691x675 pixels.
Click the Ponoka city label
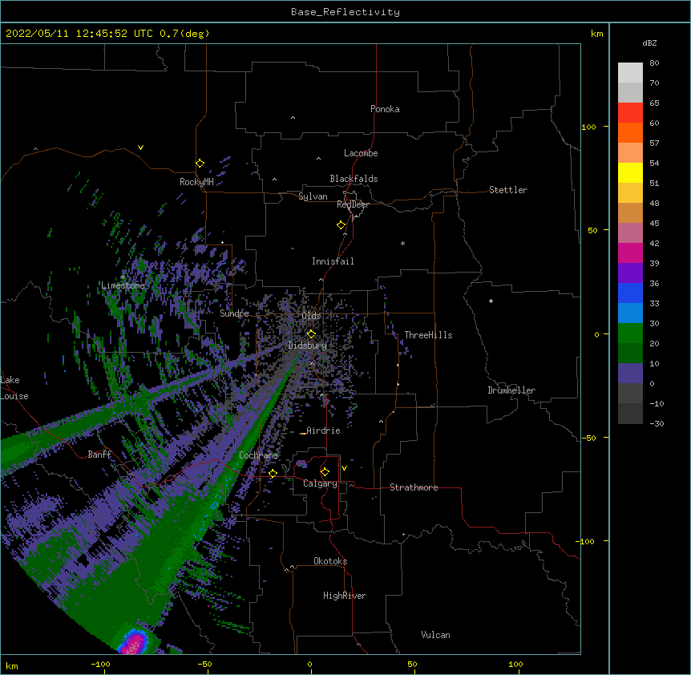click(x=385, y=109)
